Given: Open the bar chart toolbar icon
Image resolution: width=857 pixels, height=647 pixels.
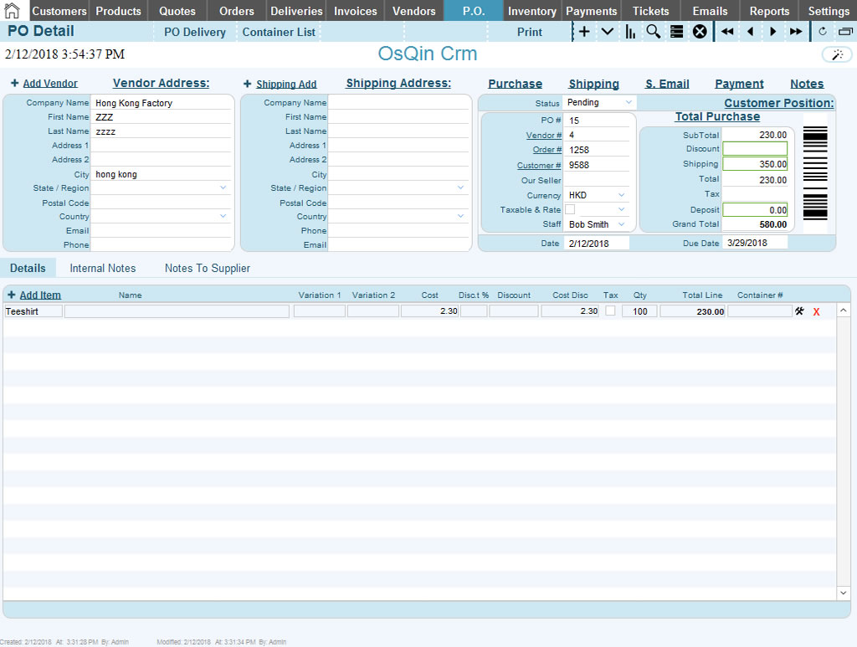Looking at the screenshot, I should click(x=630, y=32).
